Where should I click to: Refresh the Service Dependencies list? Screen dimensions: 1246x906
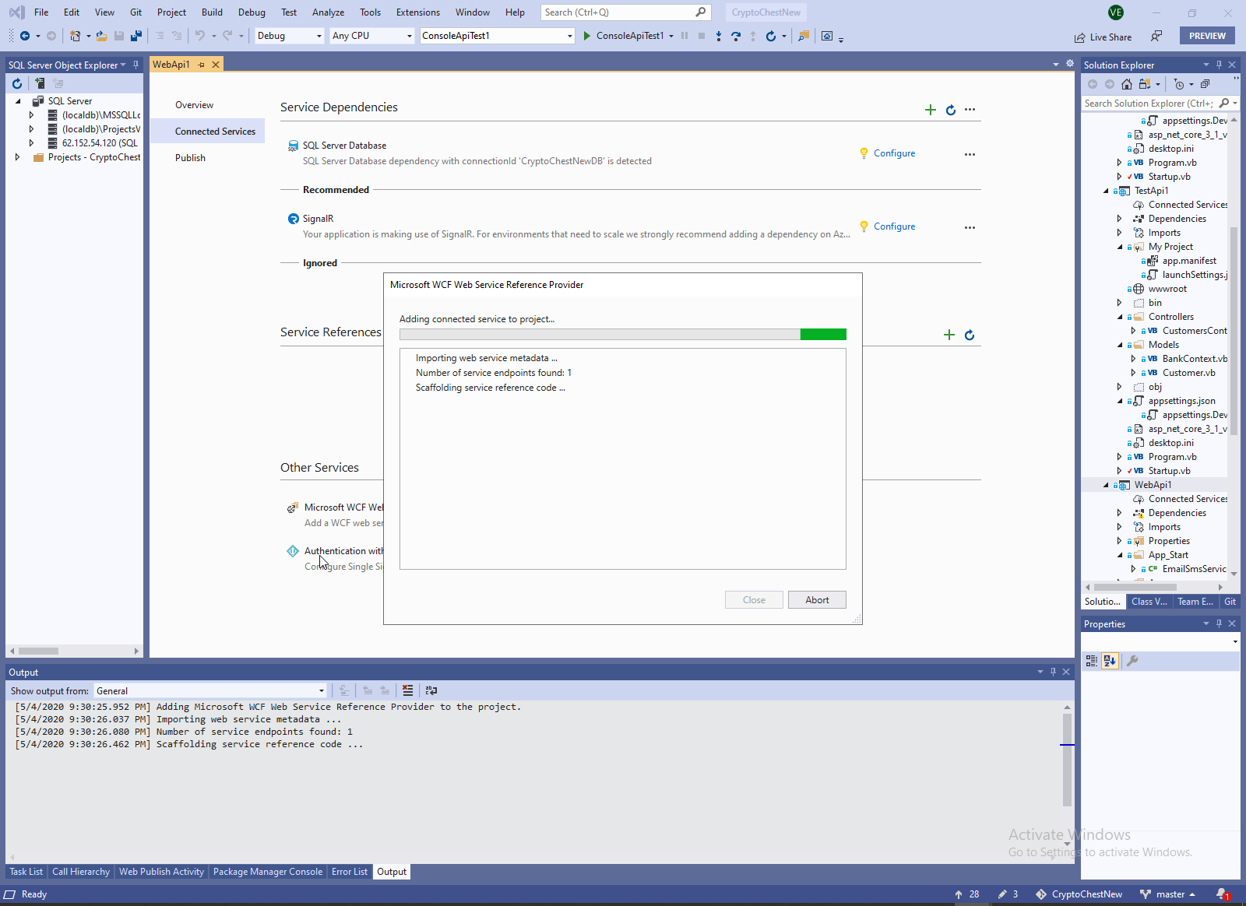pos(951,110)
